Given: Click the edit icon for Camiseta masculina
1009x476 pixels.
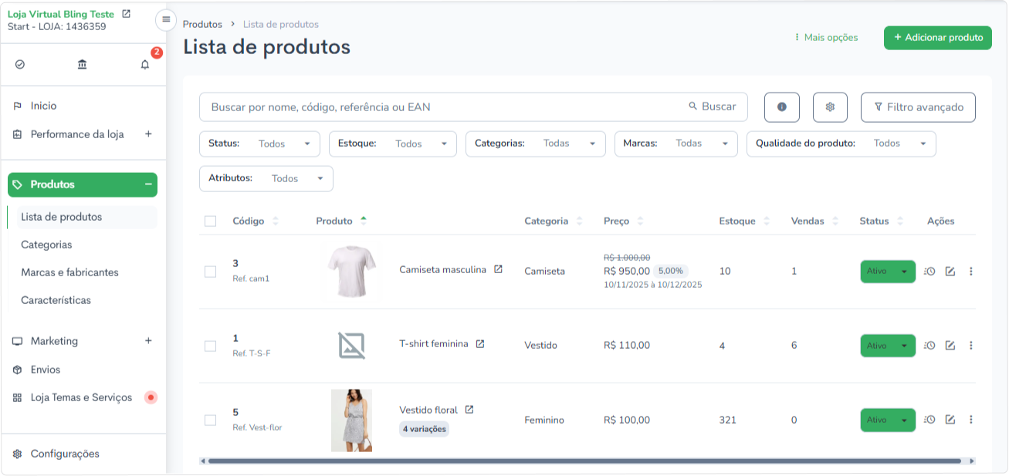Looking at the screenshot, I should pos(950,272).
